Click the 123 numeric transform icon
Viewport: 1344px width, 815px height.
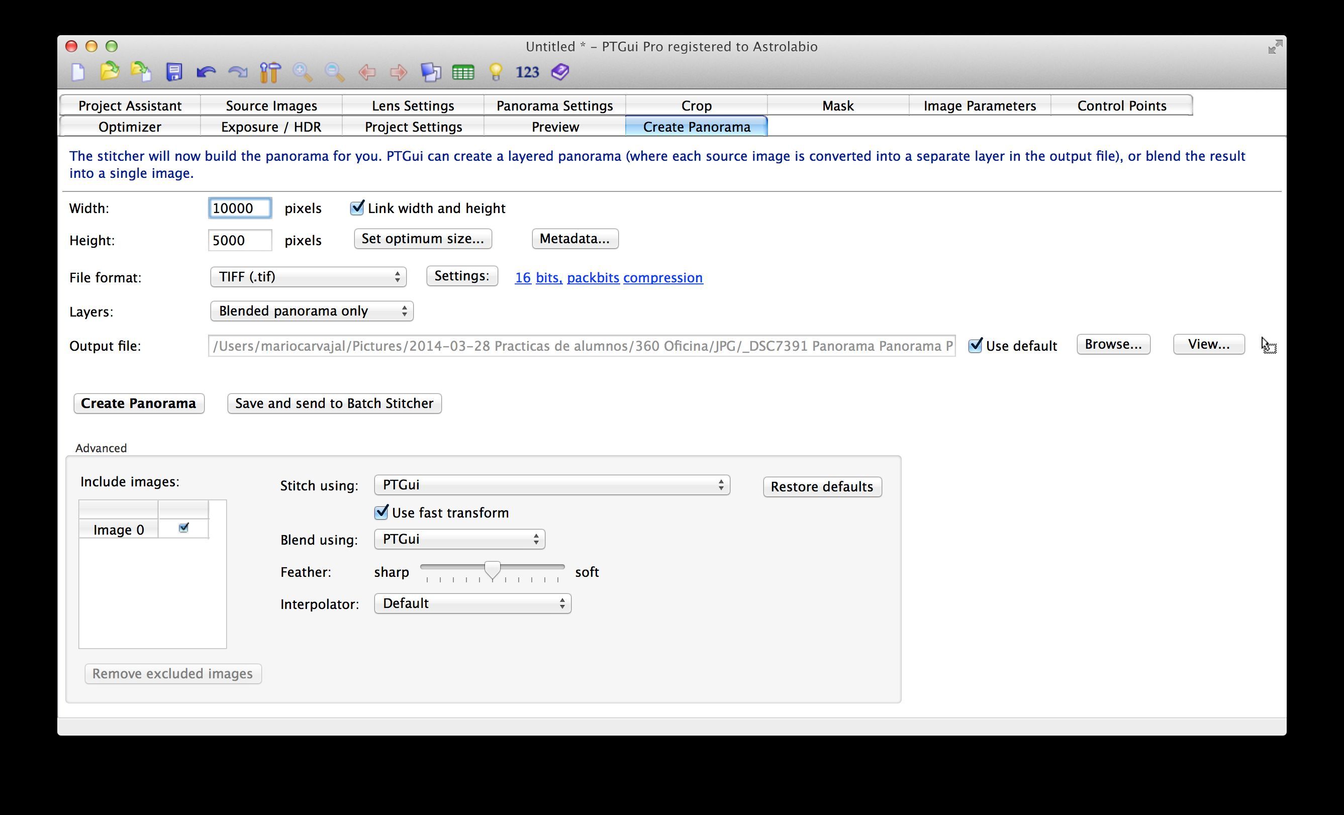pyautogui.click(x=527, y=72)
